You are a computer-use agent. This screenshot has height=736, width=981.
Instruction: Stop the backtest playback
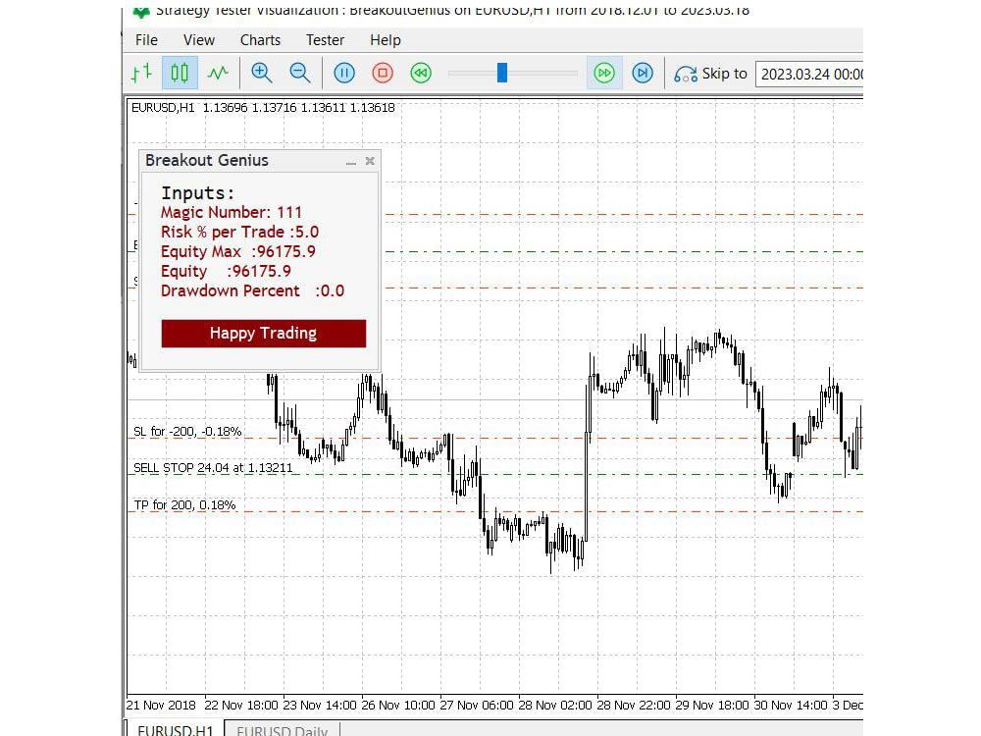[383, 73]
